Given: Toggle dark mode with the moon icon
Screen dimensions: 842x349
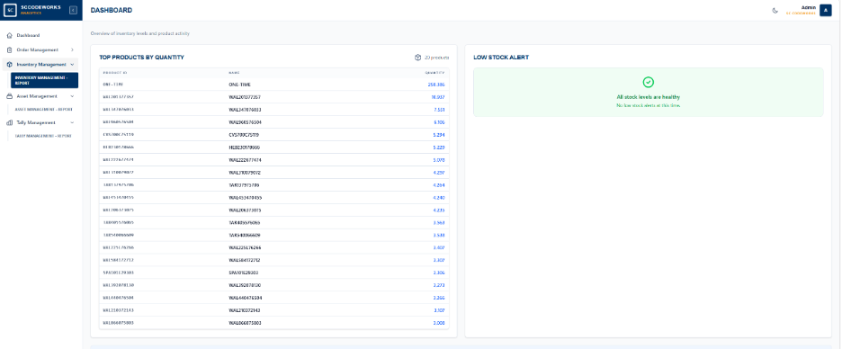Looking at the screenshot, I should 775,10.
